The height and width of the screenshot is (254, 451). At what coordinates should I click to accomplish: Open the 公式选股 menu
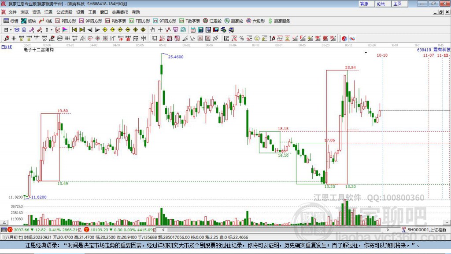(x=64, y=12)
